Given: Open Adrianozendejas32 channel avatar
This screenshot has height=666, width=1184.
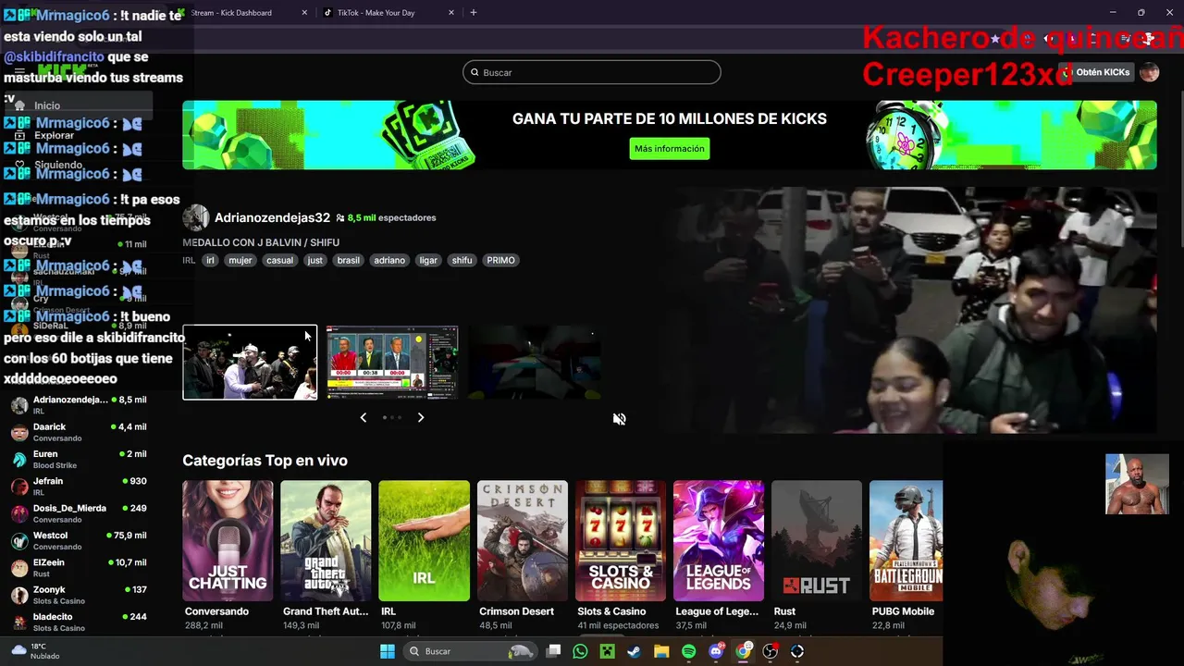Looking at the screenshot, I should point(195,218).
